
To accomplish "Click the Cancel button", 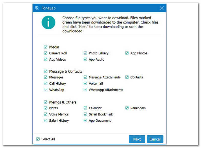I will click(155, 139).
